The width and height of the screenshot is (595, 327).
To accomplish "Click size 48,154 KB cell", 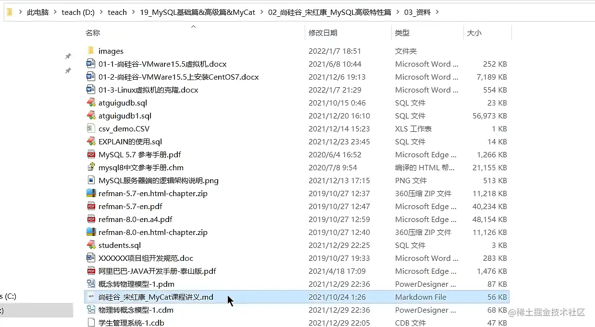I will (490, 219).
